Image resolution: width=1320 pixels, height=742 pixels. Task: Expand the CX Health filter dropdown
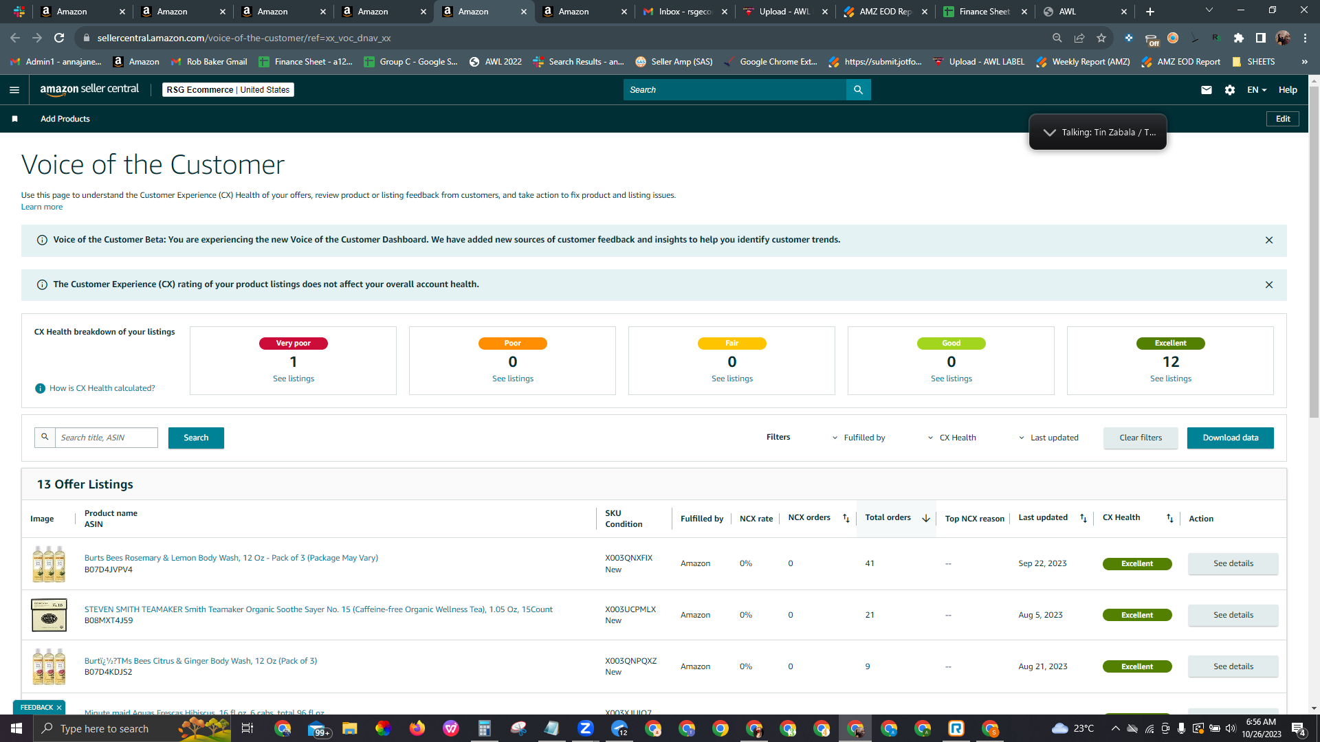(x=951, y=438)
